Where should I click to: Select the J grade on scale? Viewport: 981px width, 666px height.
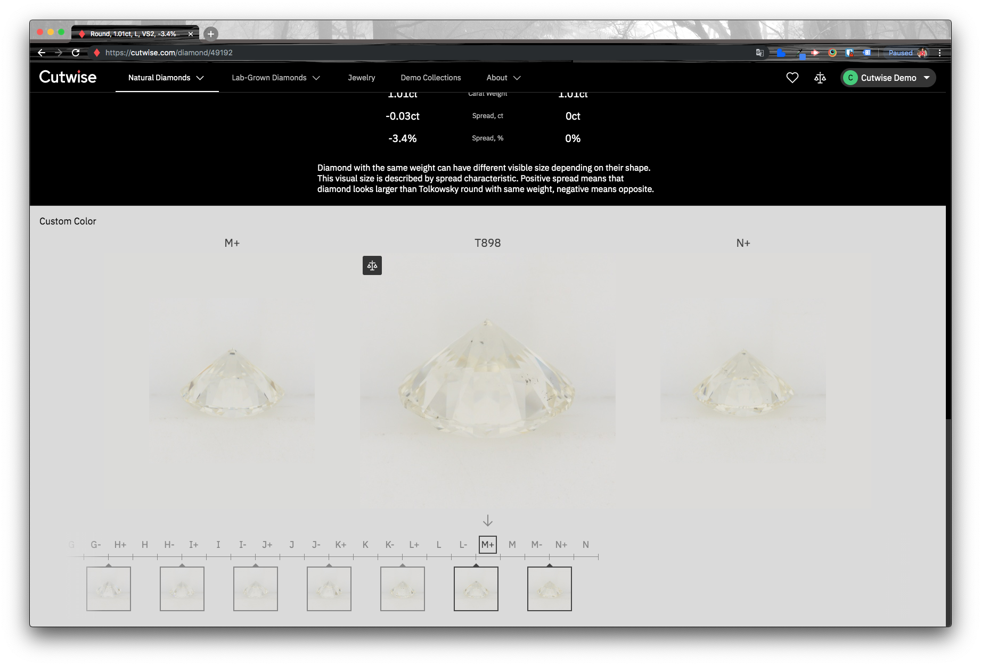point(292,545)
